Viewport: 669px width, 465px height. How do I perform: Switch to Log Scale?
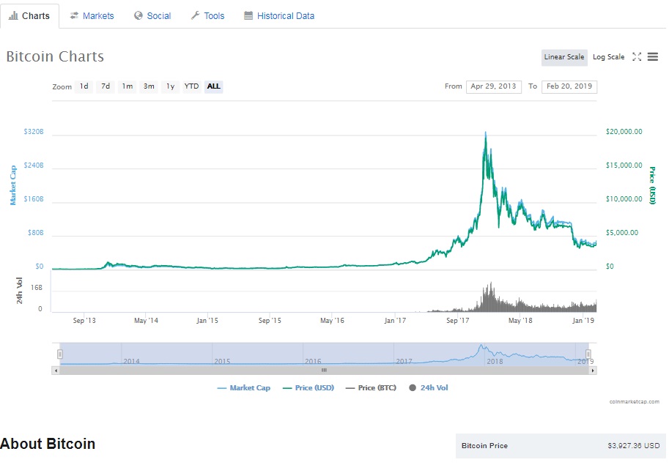coord(608,57)
